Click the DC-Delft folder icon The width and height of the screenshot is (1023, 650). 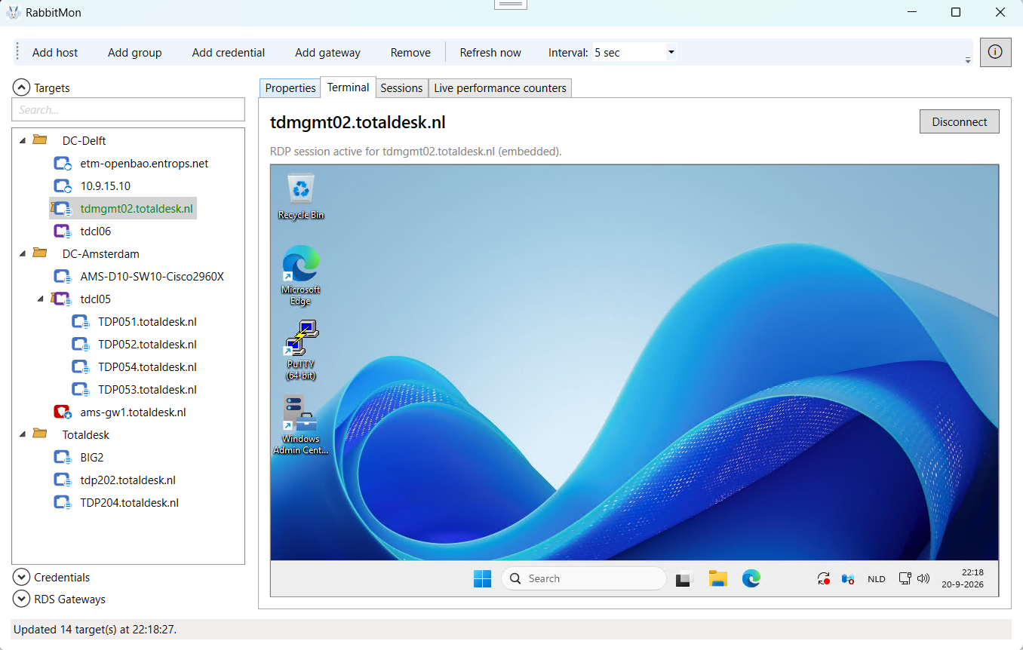click(40, 140)
